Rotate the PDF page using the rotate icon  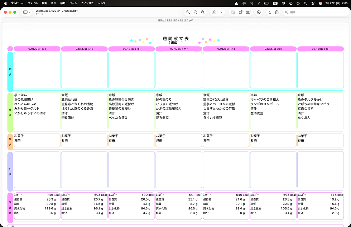pyautogui.click(x=240, y=12)
